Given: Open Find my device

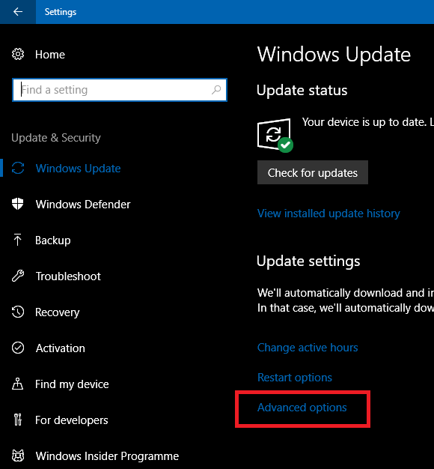Looking at the screenshot, I should click(x=72, y=384).
